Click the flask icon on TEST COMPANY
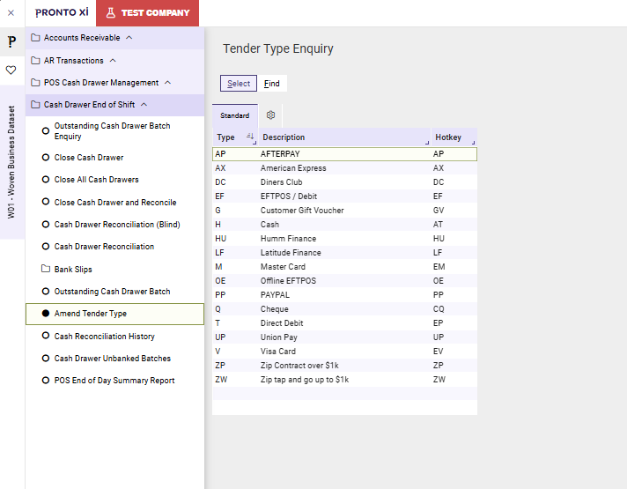The image size is (627, 489). [x=110, y=13]
